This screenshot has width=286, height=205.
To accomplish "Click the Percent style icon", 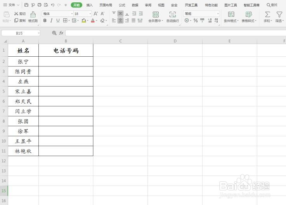I will [x=196, y=21].
